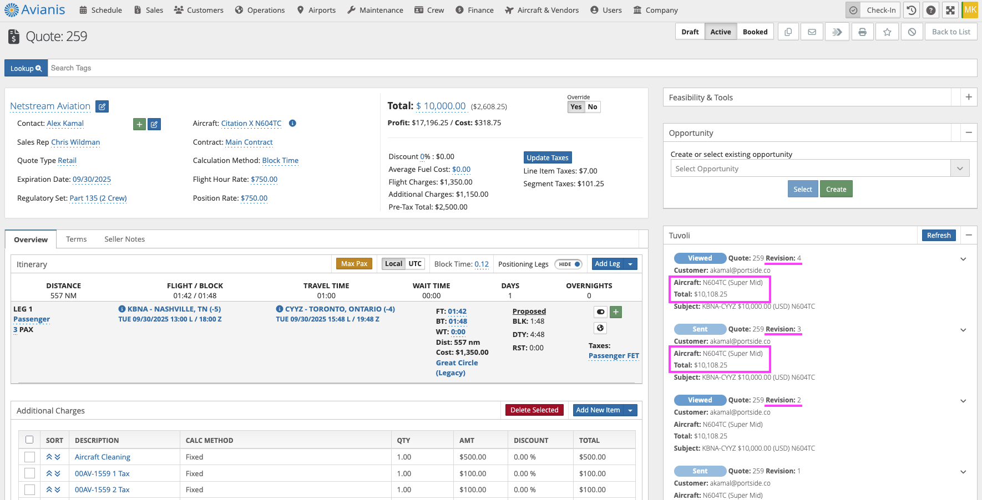Set Override to No
The image size is (982, 500).
593,107
